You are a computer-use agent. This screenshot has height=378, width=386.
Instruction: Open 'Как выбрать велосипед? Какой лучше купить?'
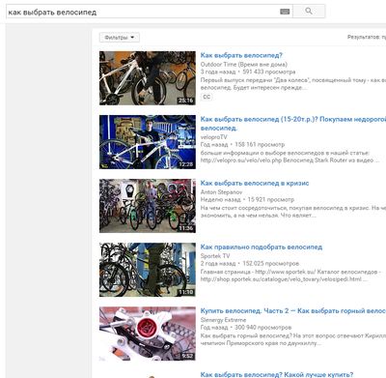[277, 374]
